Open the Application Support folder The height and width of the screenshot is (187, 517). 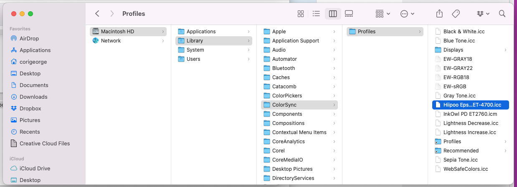point(295,40)
